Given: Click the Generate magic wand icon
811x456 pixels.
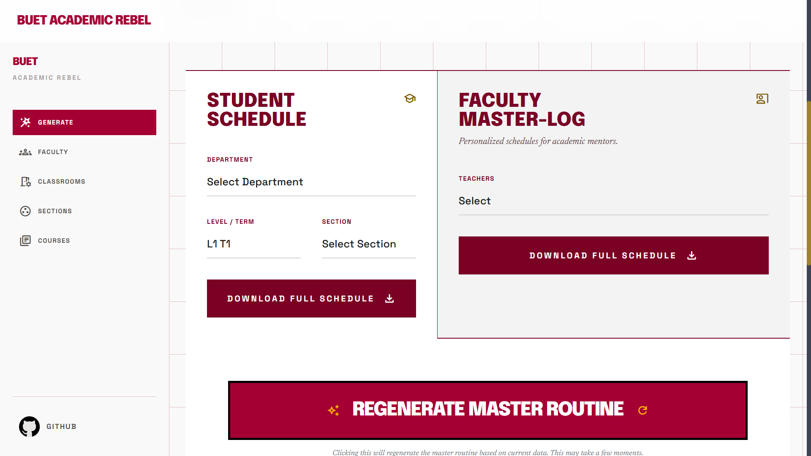Looking at the screenshot, I should [25, 122].
